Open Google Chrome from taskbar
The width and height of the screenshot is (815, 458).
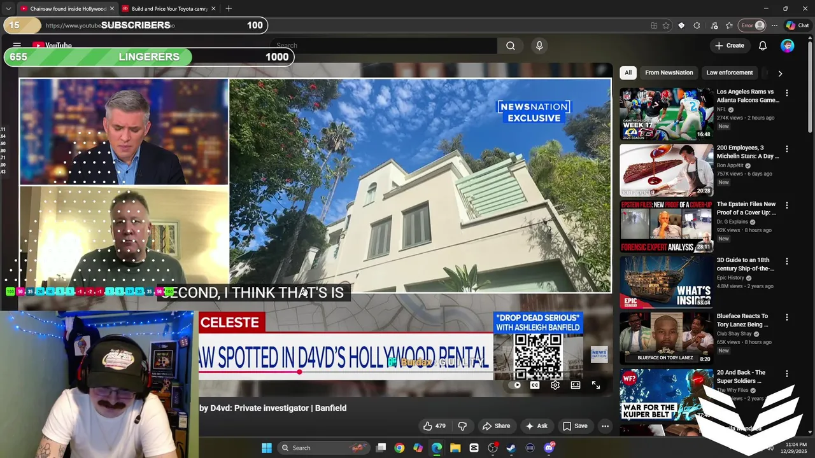tap(399, 448)
